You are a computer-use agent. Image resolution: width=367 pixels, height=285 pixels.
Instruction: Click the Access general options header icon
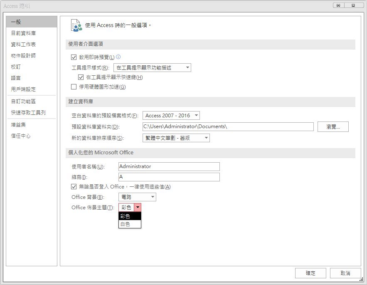(x=76, y=25)
